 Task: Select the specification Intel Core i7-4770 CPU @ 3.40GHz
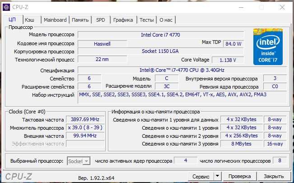182,70
